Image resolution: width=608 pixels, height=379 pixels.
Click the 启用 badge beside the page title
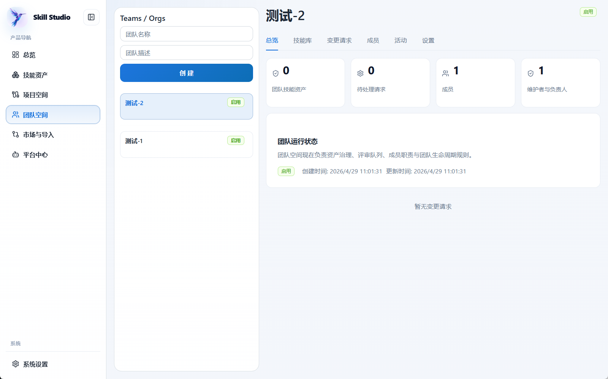[x=588, y=12]
